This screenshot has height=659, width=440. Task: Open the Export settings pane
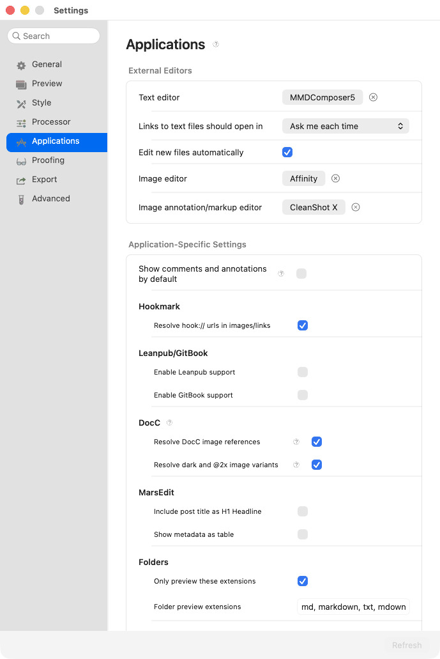57,180
